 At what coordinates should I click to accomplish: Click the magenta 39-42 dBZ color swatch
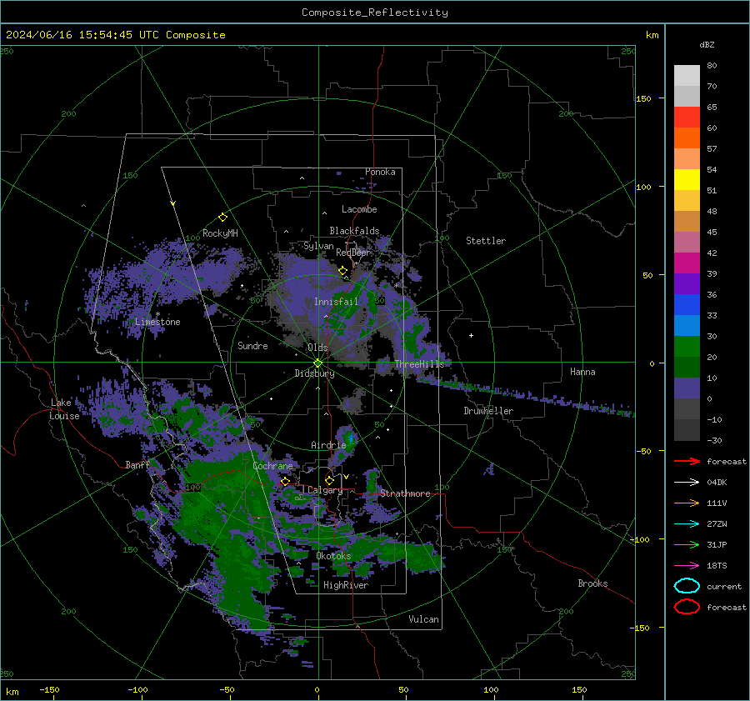coord(687,263)
